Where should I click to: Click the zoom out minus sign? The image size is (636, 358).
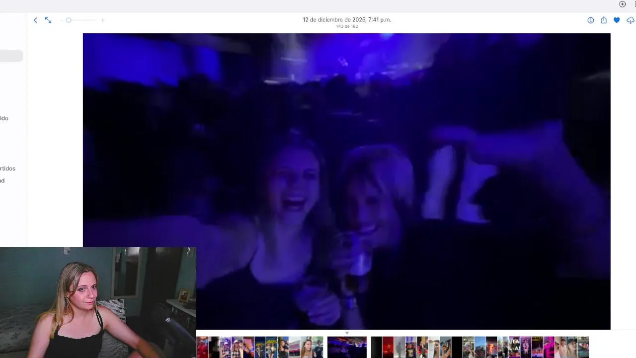(x=62, y=20)
